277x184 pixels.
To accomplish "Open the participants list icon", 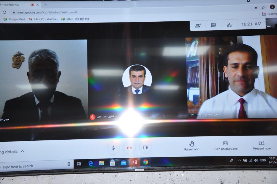I will (198, 25).
